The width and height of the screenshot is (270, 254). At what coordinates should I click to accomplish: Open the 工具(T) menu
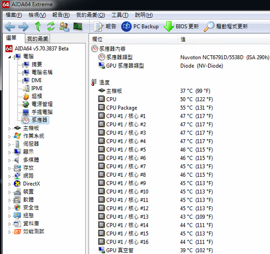tap(120, 15)
